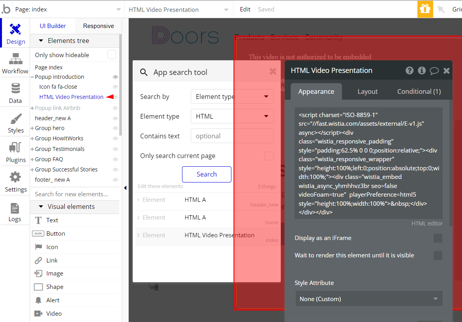The width and height of the screenshot is (462, 322).
Task: Open the Design tab in sidebar
Action: (x=15, y=33)
